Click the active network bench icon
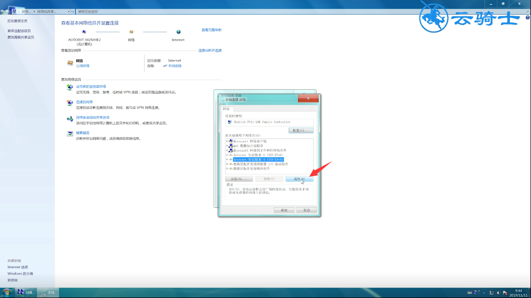 click(70, 62)
